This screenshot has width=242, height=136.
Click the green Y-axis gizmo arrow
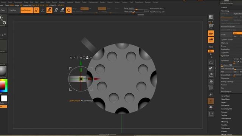(81, 63)
